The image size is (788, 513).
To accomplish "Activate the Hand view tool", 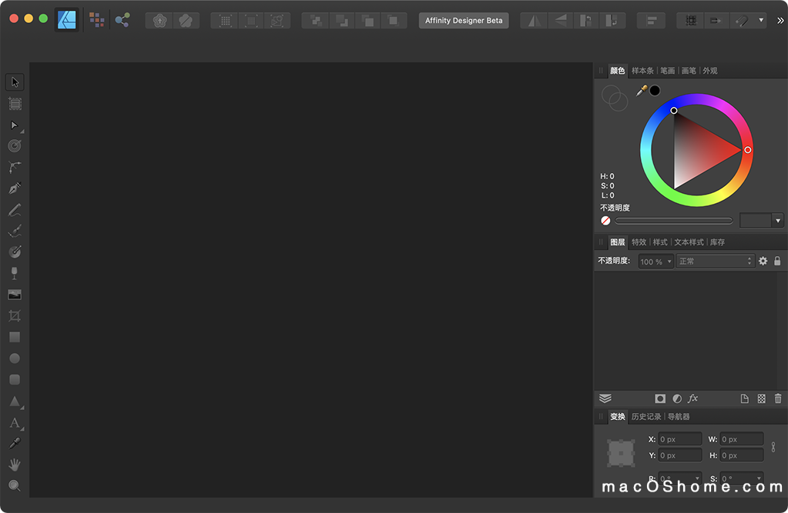I will (x=14, y=465).
